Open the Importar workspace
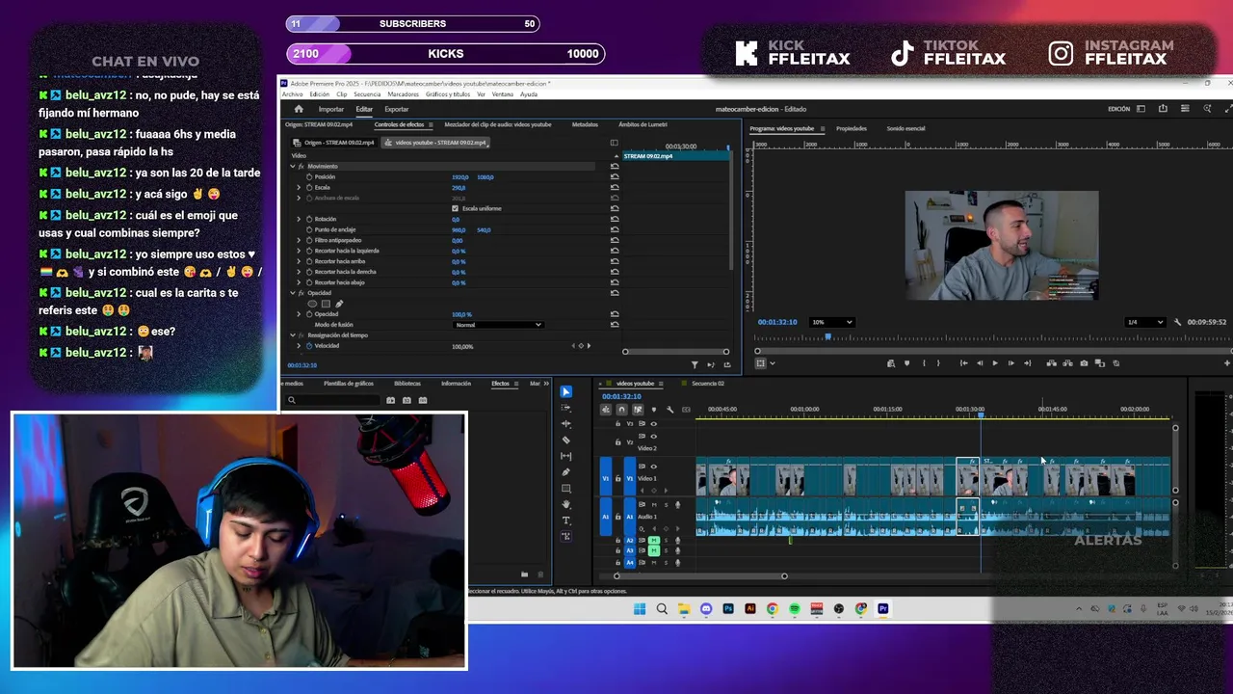This screenshot has height=694, width=1233. coord(331,109)
